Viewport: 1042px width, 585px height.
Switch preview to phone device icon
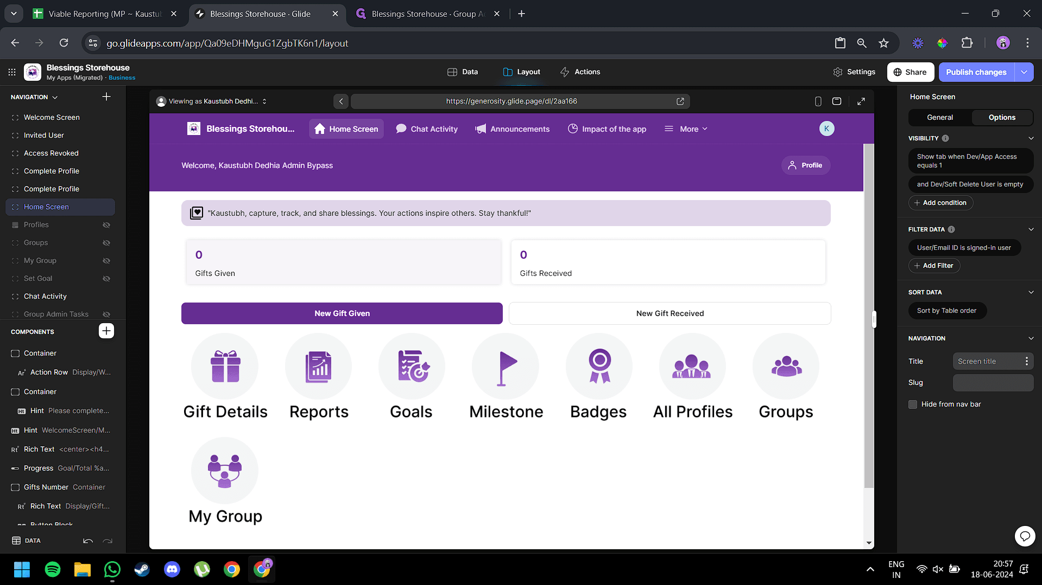tap(818, 101)
